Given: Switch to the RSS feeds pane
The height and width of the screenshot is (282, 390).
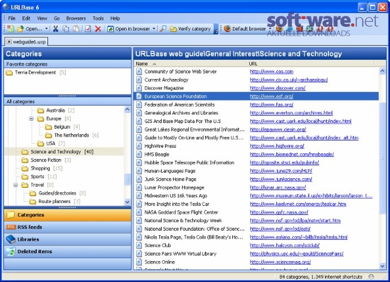Looking at the screenshot, I should (67, 227).
